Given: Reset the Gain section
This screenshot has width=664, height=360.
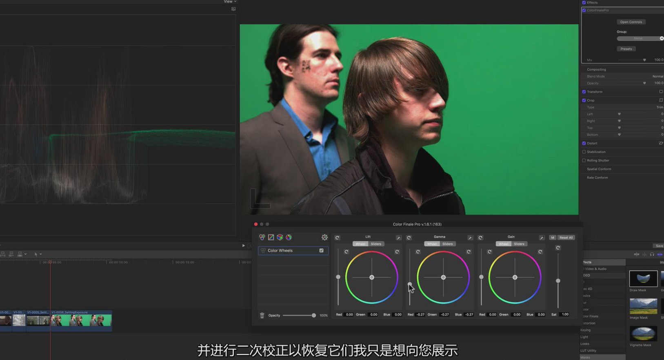Looking at the screenshot, I should pyautogui.click(x=480, y=238).
